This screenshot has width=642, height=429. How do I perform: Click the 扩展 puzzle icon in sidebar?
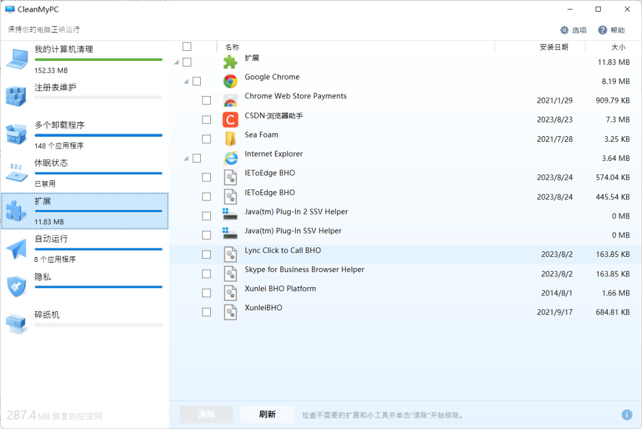(x=16, y=211)
